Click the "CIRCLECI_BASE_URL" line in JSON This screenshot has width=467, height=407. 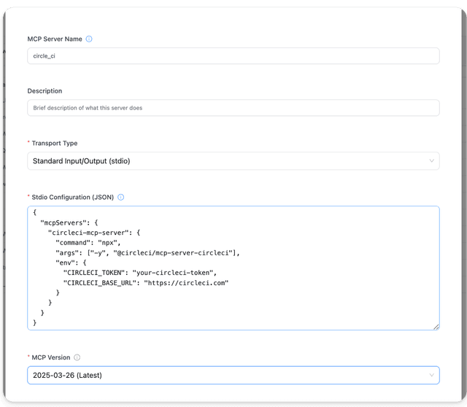pos(146,283)
